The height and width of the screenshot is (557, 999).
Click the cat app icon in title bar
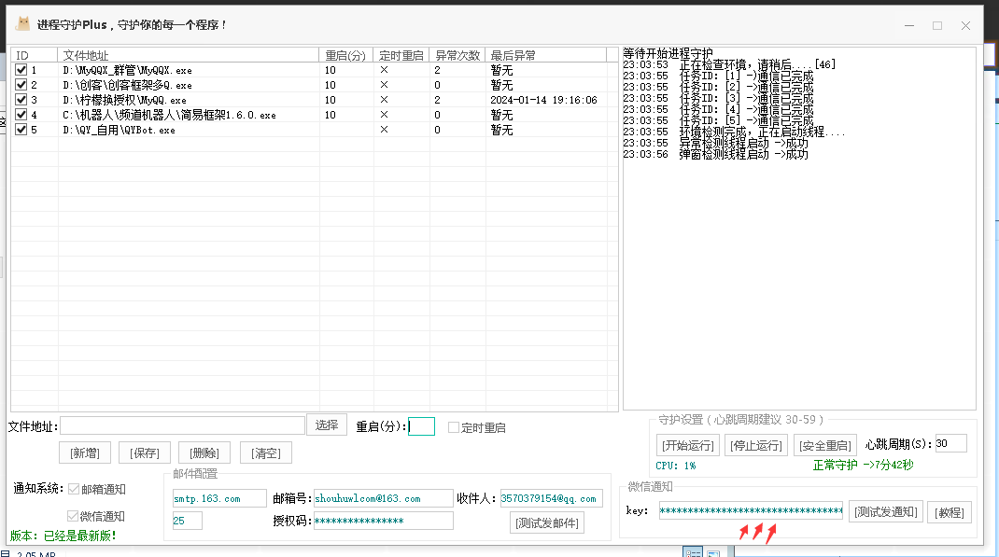tap(23, 24)
